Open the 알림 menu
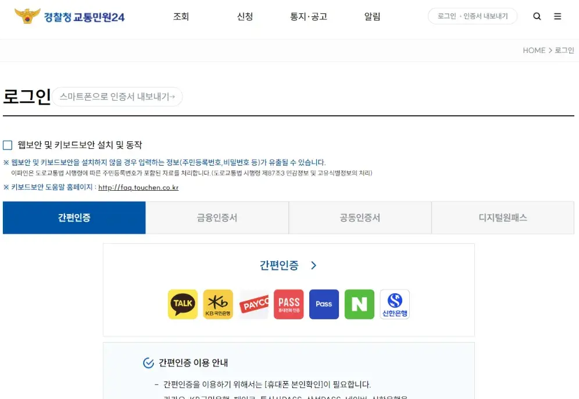 tap(372, 16)
